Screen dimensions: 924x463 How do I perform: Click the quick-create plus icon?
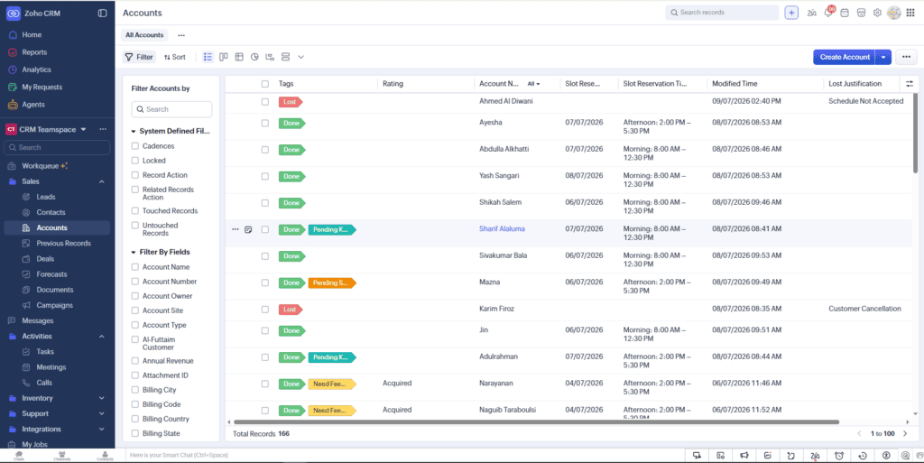[791, 13]
